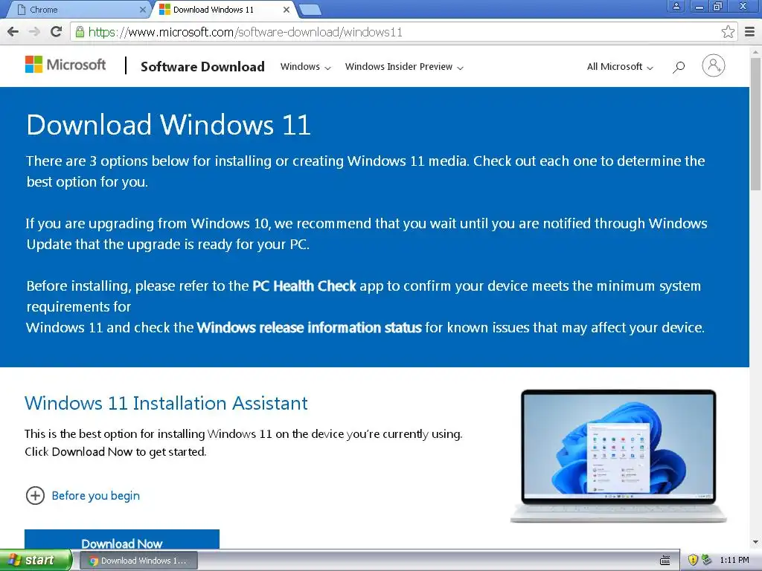Image resolution: width=762 pixels, height=571 pixels.
Task: Close the first Chrome tab
Action: (142, 9)
